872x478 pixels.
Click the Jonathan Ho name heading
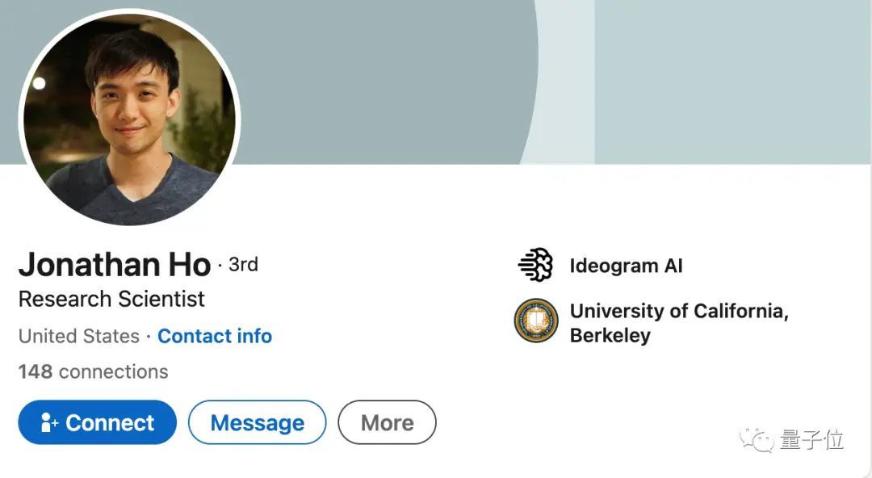[x=115, y=264]
